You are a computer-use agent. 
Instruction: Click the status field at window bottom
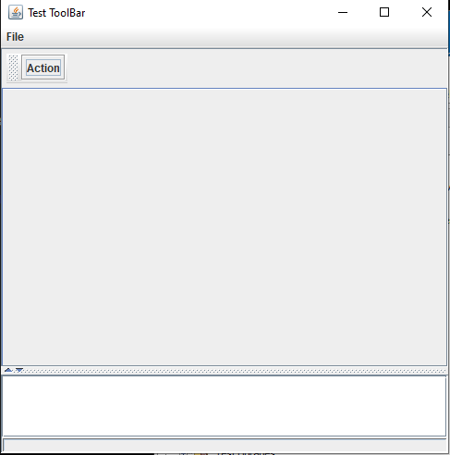pyautogui.click(x=225, y=445)
